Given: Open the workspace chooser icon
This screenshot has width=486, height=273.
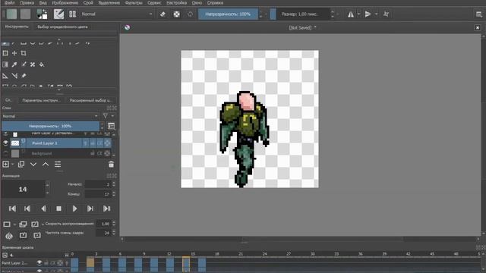Looking at the screenshot, I should (x=479, y=14).
